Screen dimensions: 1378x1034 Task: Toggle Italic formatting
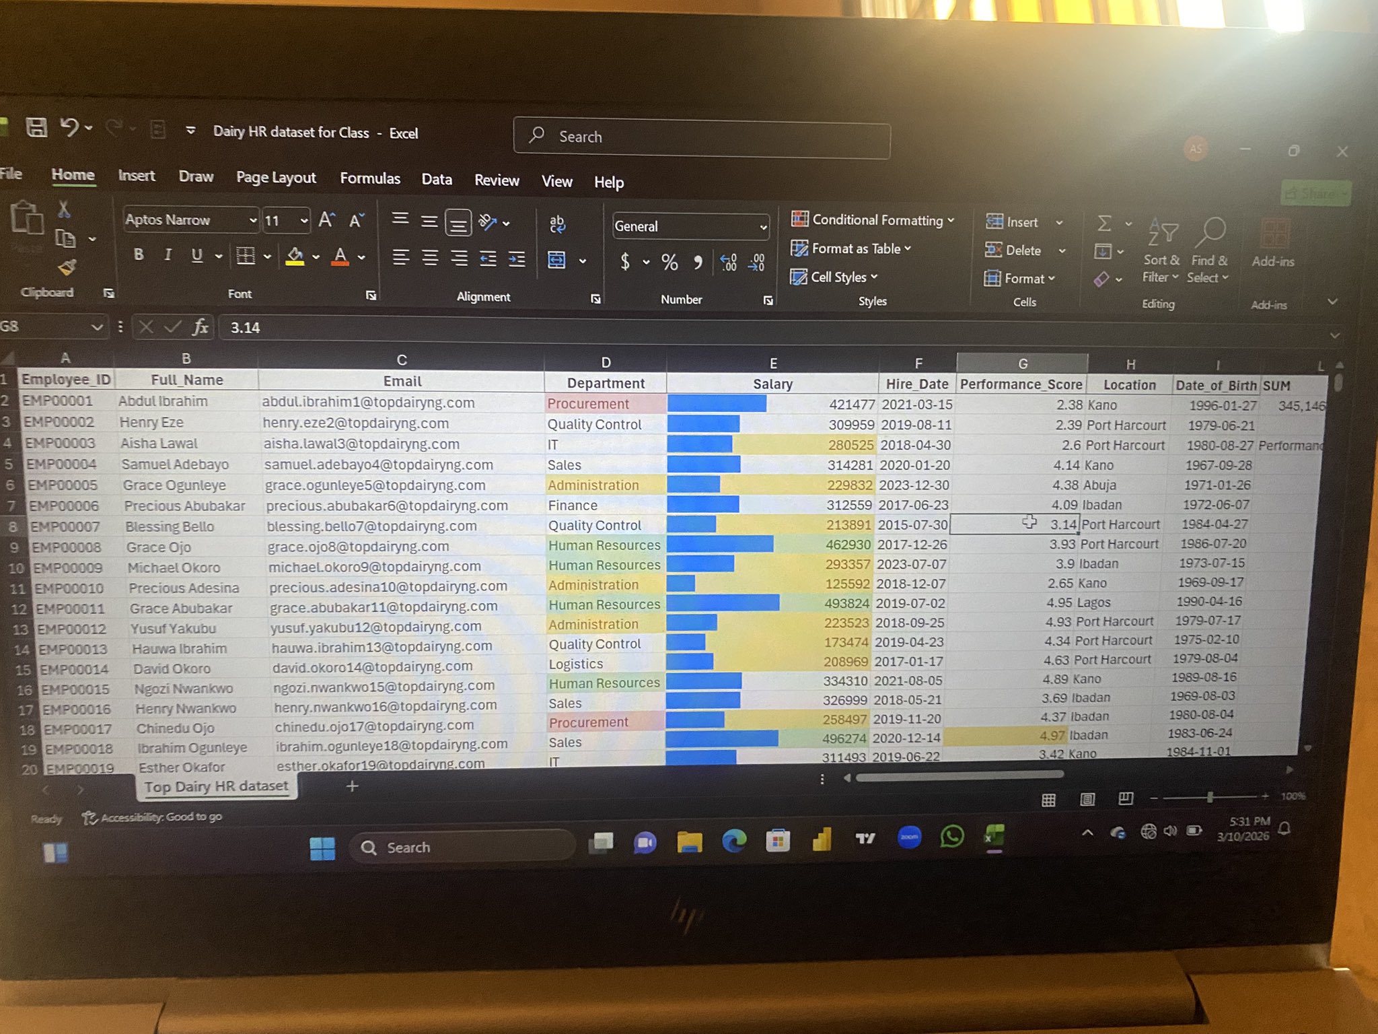click(x=168, y=254)
